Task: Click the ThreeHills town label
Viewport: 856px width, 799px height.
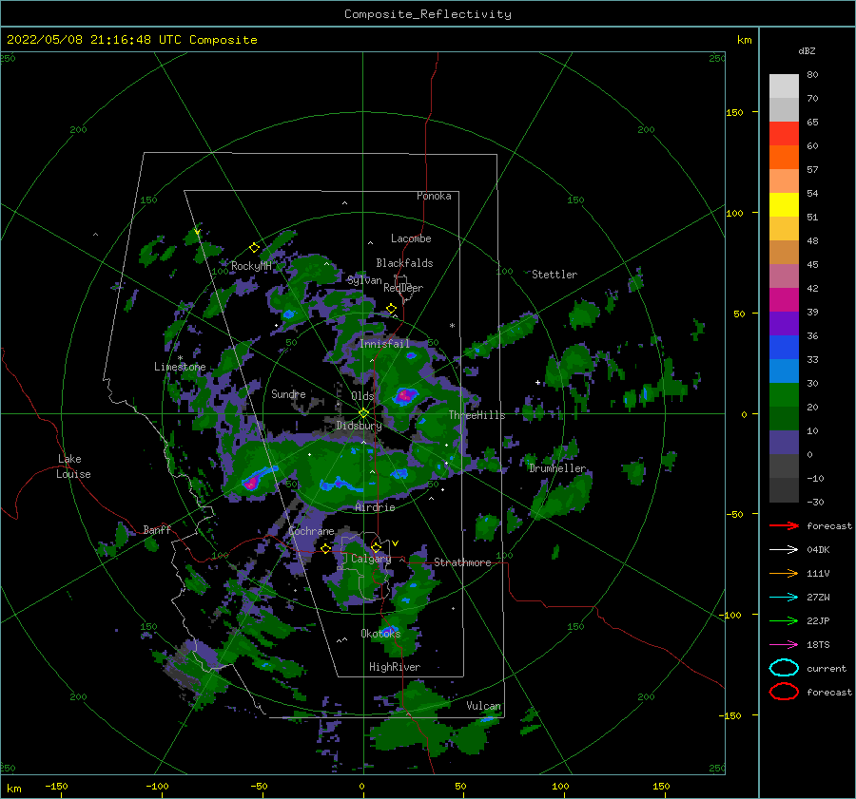Action: click(x=477, y=415)
